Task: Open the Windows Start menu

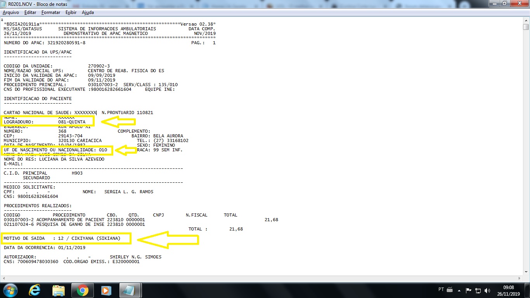Action: point(9,290)
